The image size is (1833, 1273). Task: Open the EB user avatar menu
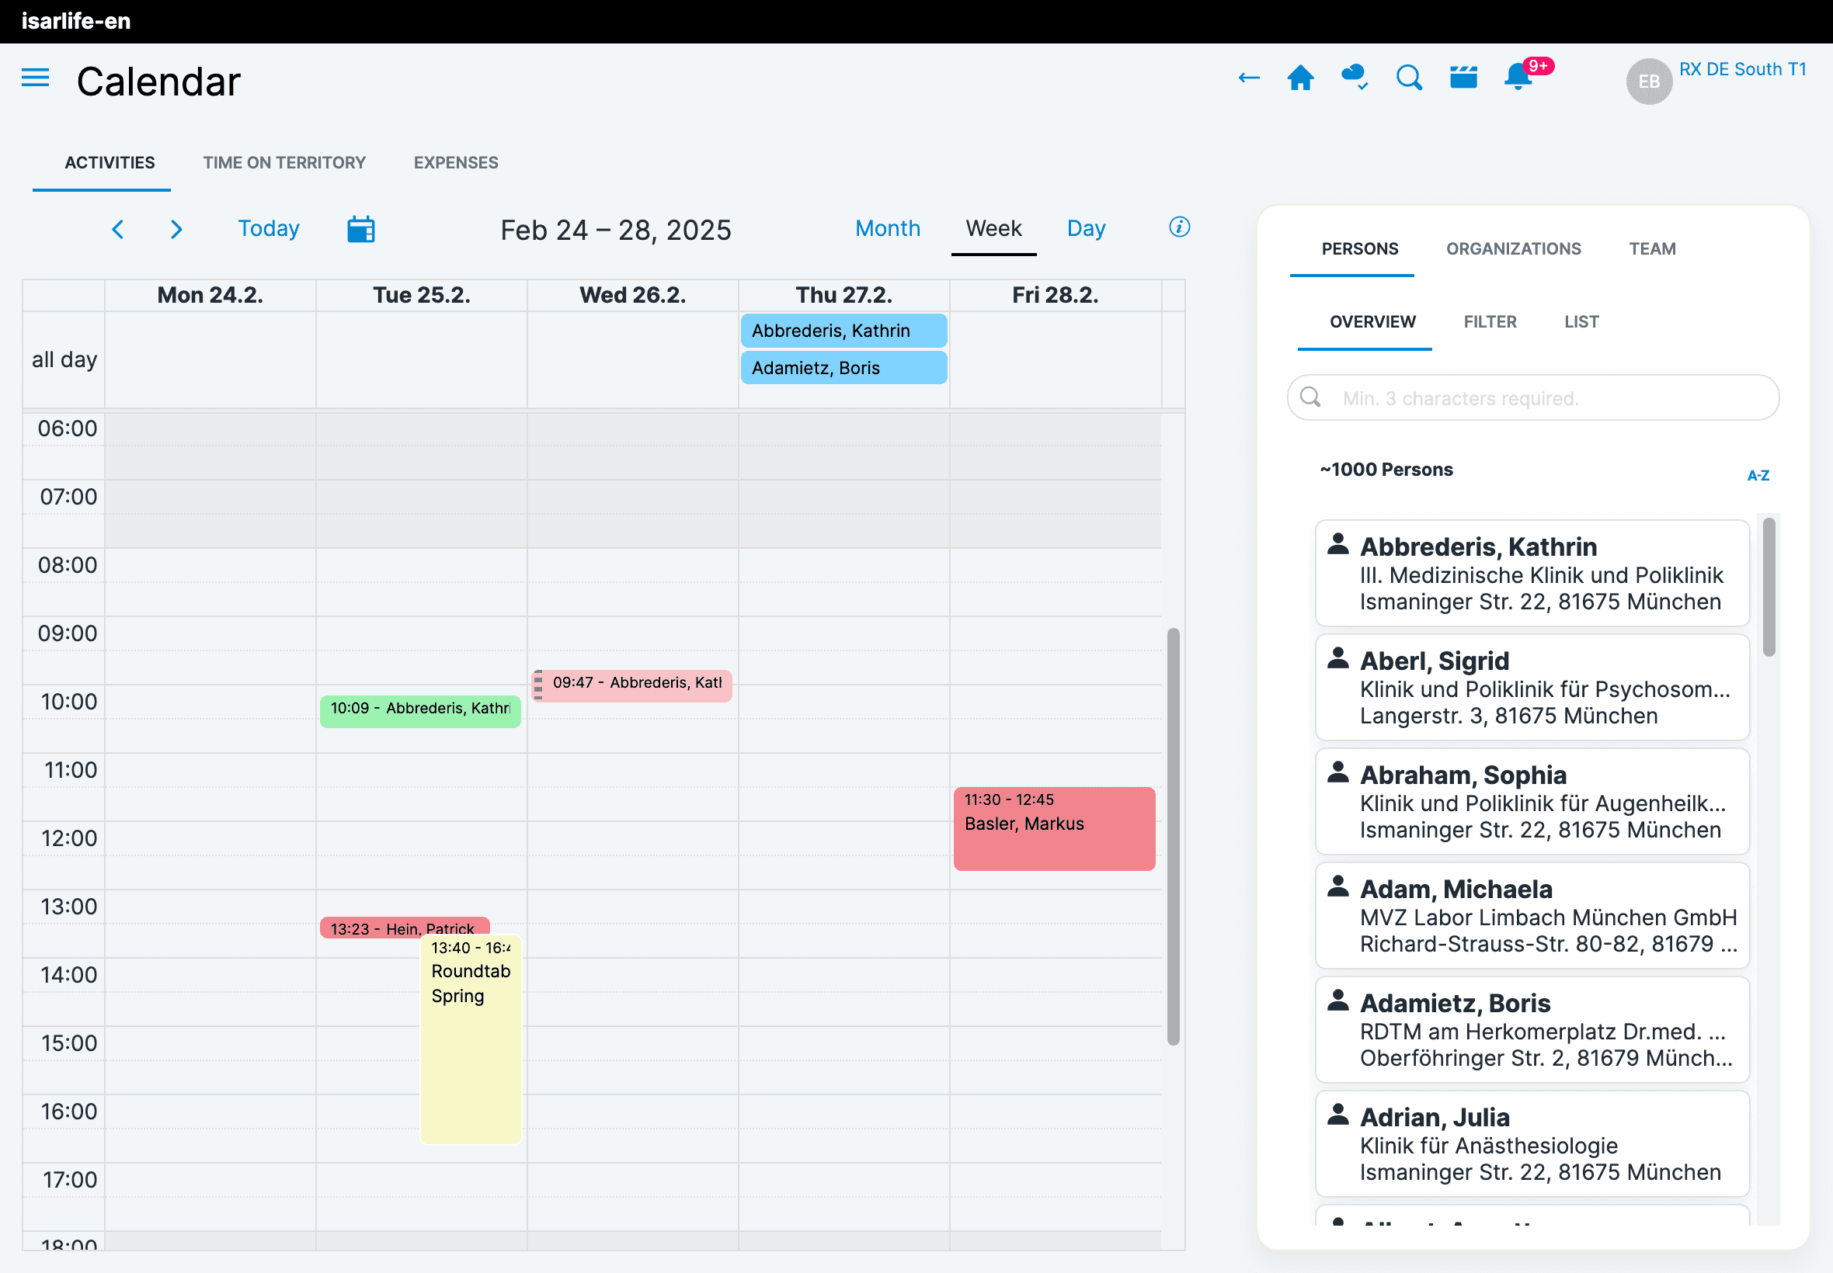1648,82
